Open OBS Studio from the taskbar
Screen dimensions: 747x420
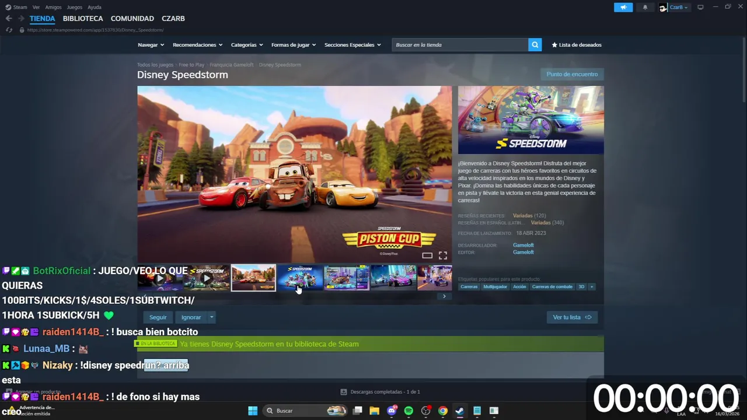426,411
